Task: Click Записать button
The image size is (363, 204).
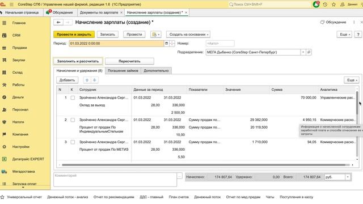Action: 107,34
